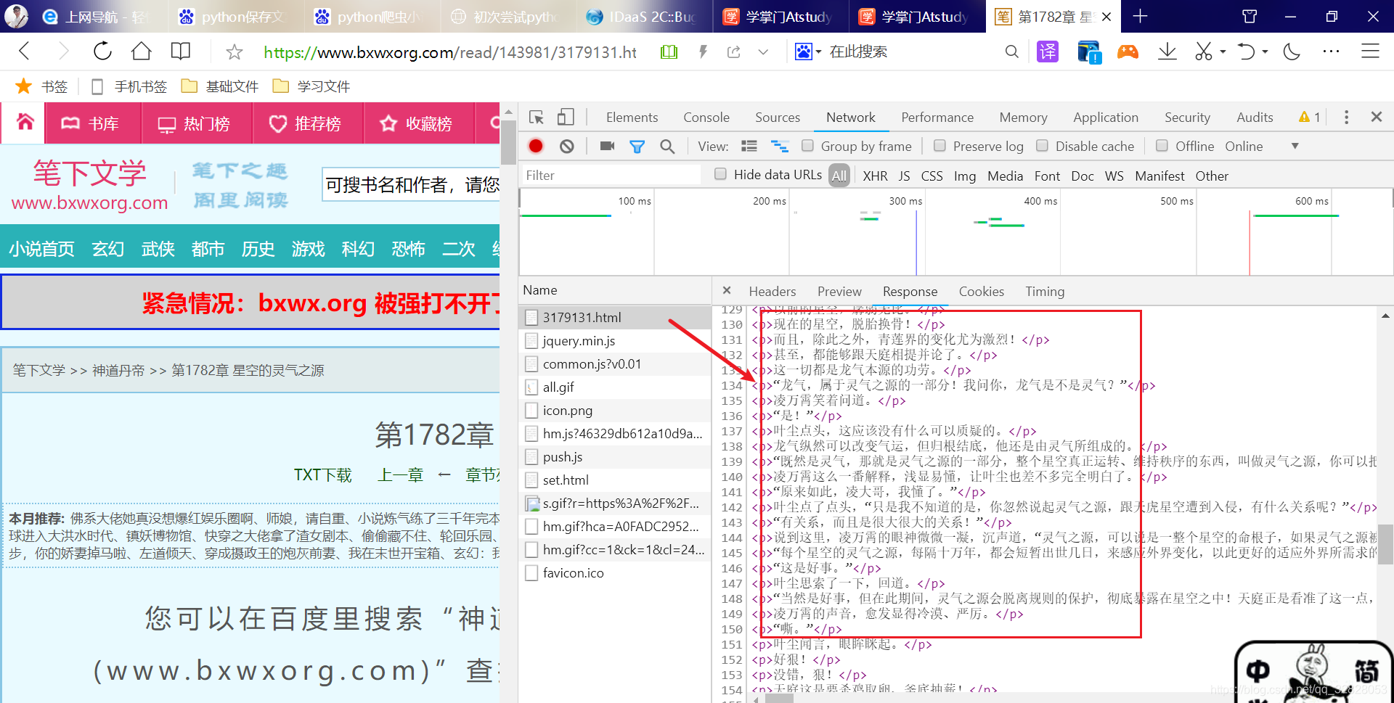Screen dimensions: 1394x703
Task: Go to browser home page icon
Action: pyautogui.click(x=142, y=52)
